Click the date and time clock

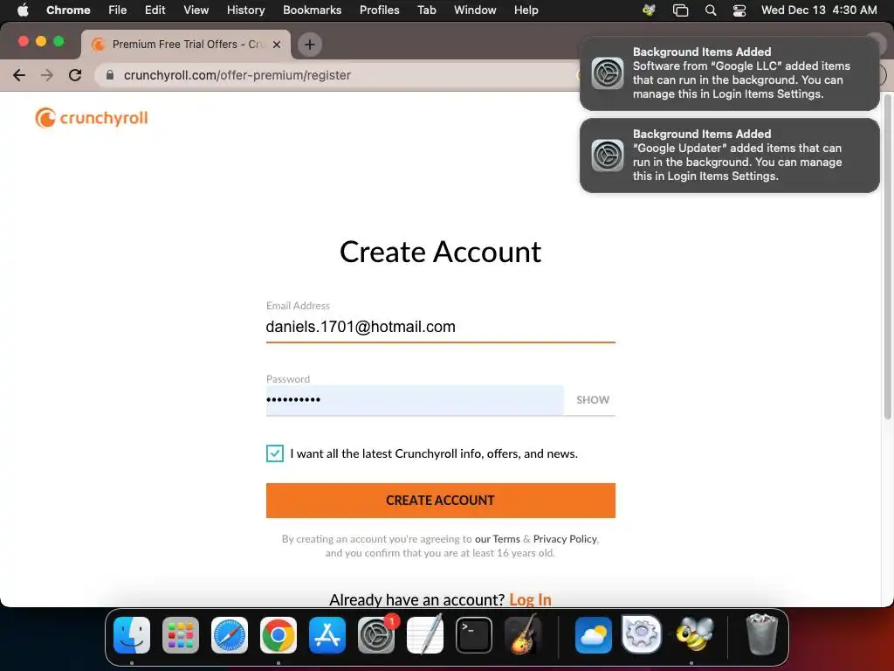tap(819, 10)
